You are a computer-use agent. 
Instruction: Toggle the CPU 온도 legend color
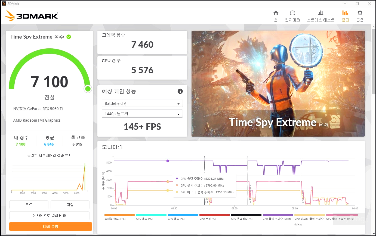pos(151,215)
